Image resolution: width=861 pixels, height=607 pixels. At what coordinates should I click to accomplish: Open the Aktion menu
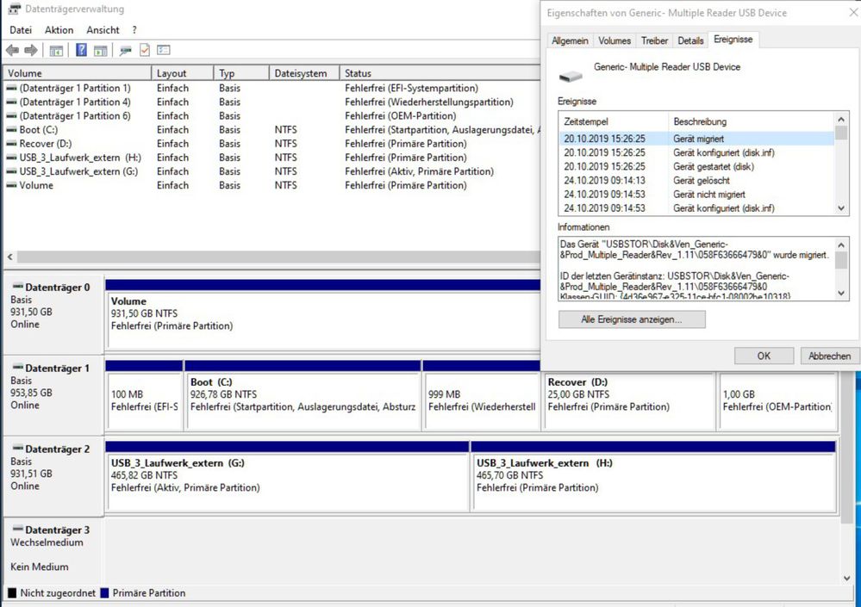(59, 30)
